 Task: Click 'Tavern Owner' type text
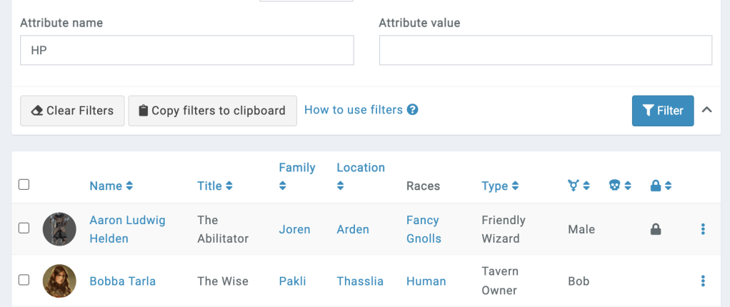point(500,281)
